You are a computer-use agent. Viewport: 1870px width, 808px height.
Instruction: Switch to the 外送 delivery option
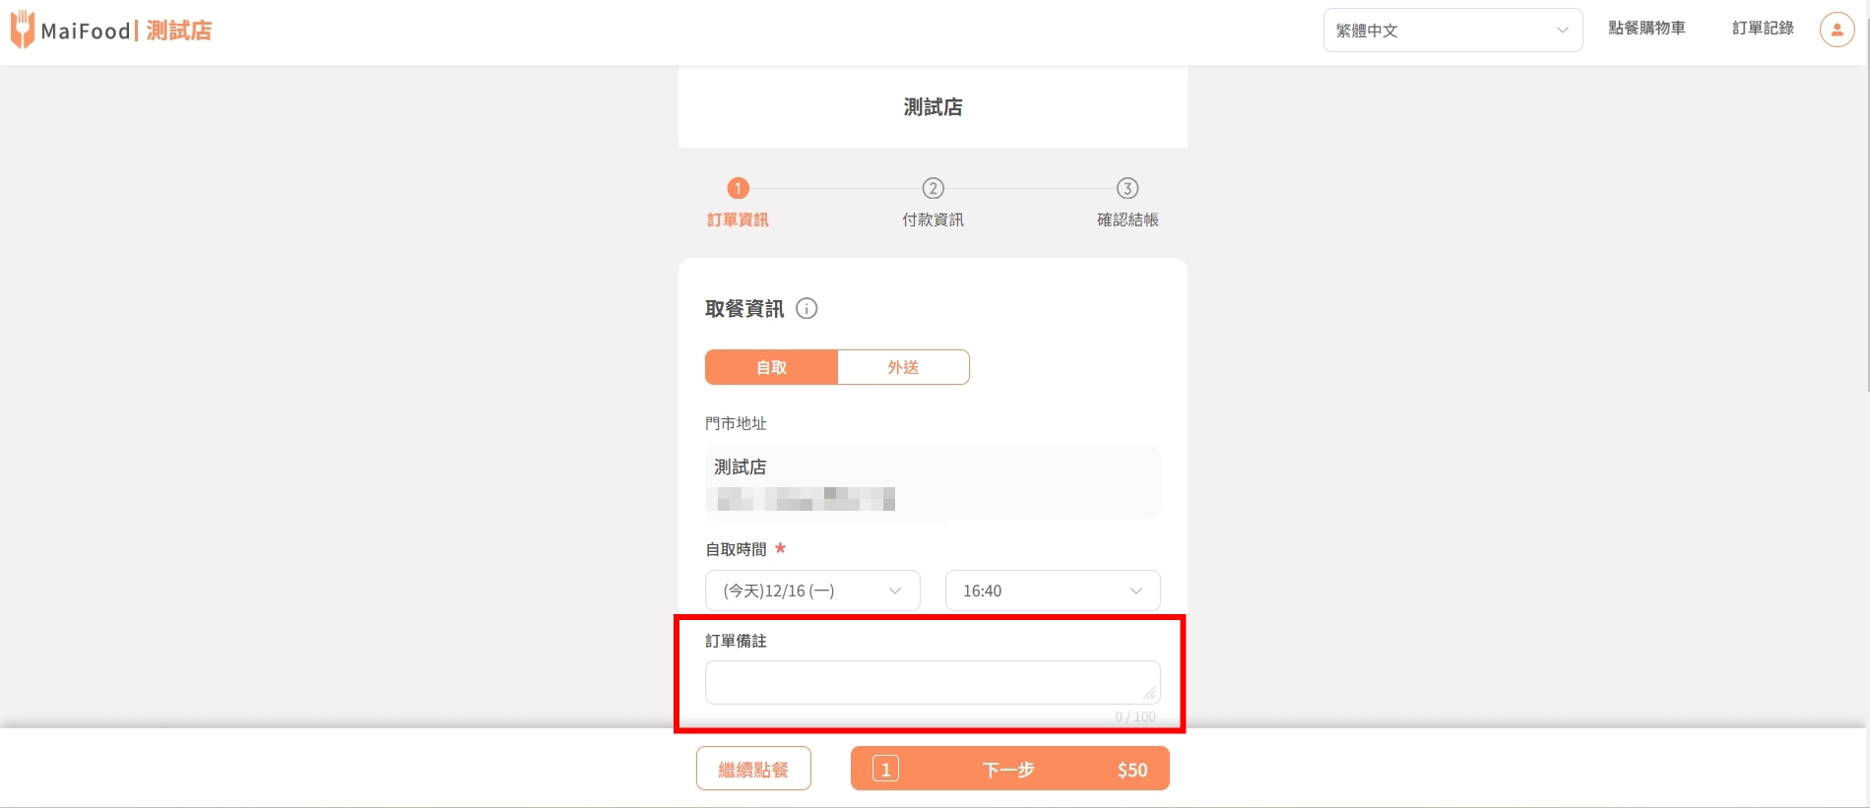point(903,367)
